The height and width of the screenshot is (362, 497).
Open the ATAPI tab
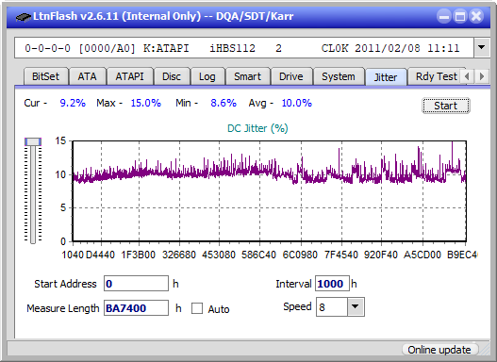[x=129, y=76]
